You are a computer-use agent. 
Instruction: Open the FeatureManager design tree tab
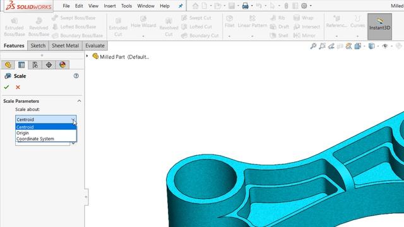click(x=8, y=65)
